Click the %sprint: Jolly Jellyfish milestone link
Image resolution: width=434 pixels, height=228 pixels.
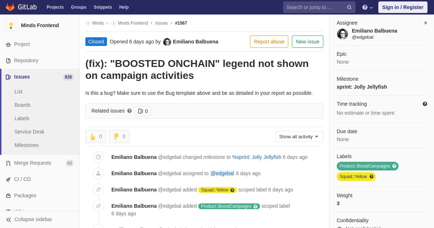coord(257,157)
